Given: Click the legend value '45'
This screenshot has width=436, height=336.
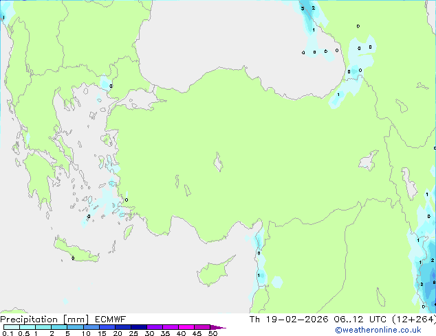Looking at the screenshot, I should (x=197, y=333).
